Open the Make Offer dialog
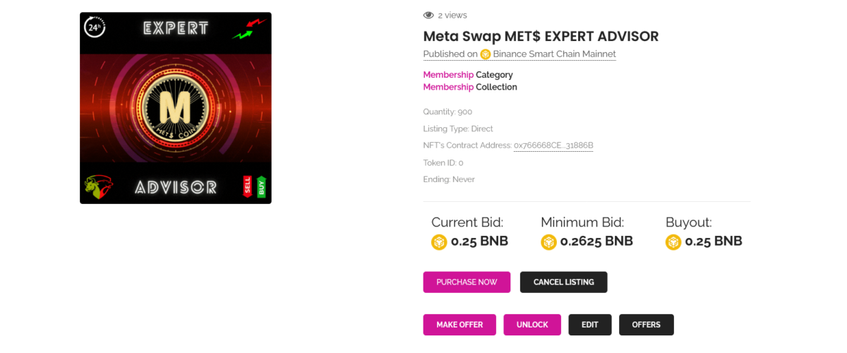The height and width of the screenshot is (353, 847). coord(459,325)
